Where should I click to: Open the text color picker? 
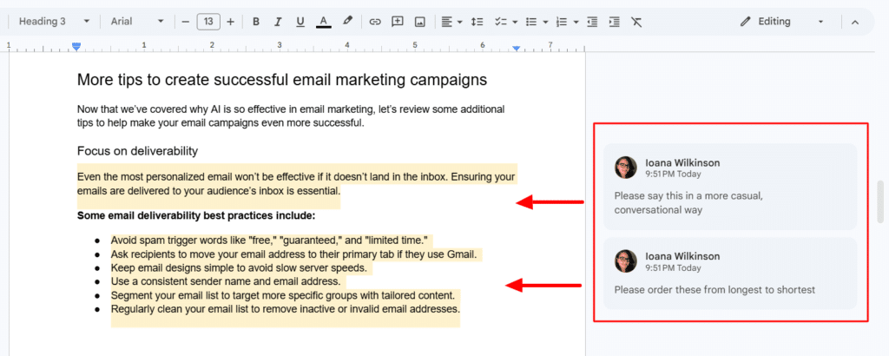tap(323, 22)
